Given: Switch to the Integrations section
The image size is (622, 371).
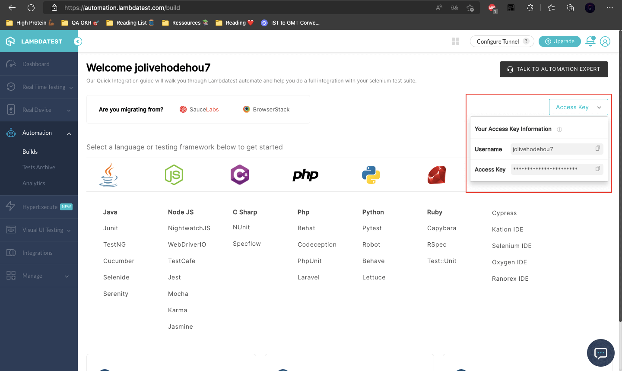Looking at the screenshot, I should (x=37, y=253).
